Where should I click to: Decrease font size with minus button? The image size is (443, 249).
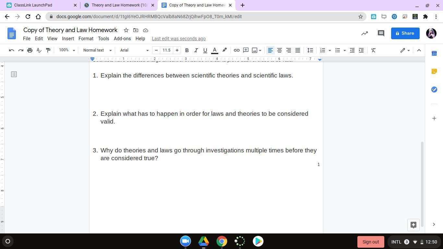pyautogui.click(x=156, y=50)
